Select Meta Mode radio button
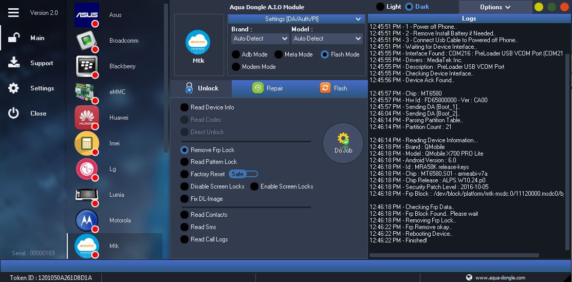The image size is (572, 282). pos(279,54)
